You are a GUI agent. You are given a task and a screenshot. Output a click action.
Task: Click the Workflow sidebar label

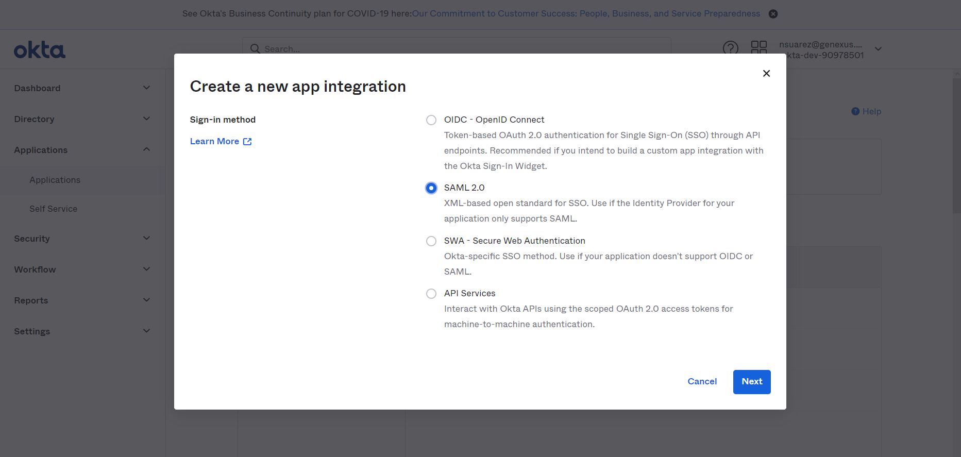tap(35, 269)
